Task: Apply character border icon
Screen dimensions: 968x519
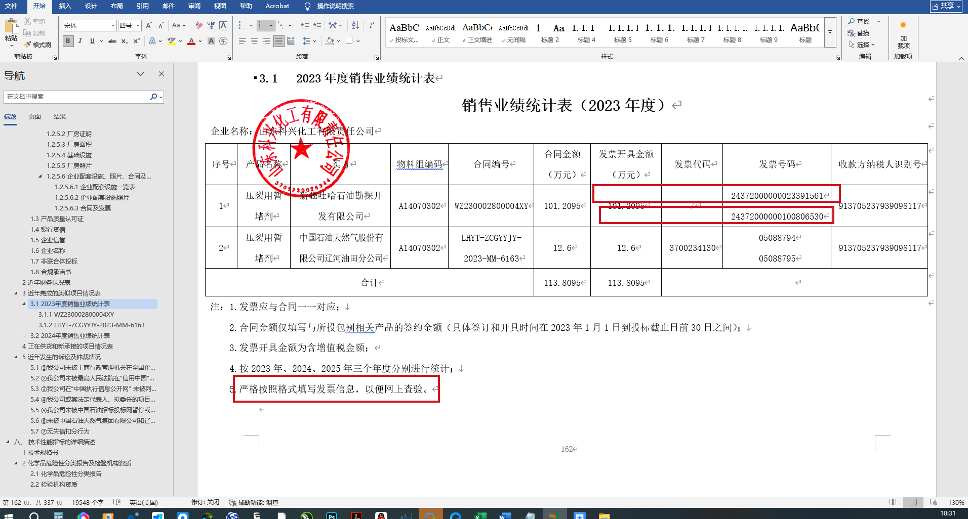Action: pyautogui.click(x=223, y=25)
